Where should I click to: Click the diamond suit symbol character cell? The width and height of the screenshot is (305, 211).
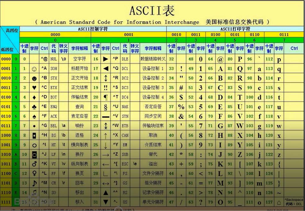pyautogui.click(x=34, y=97)
